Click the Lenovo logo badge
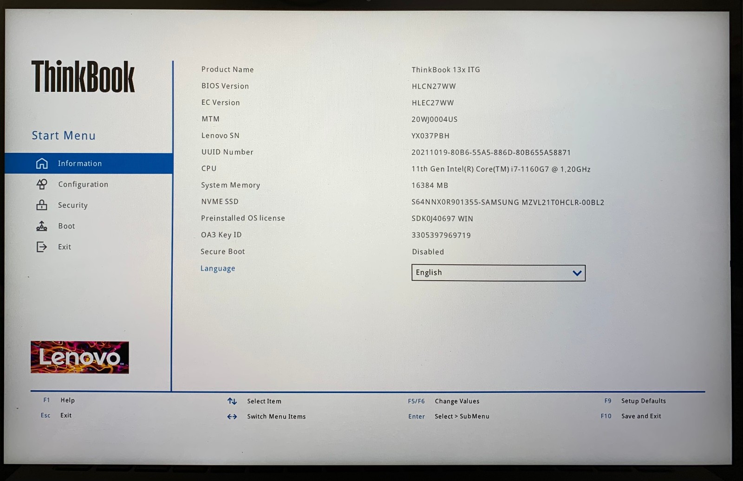The height and width of the screenshot is (481, 743). (80, 357)
